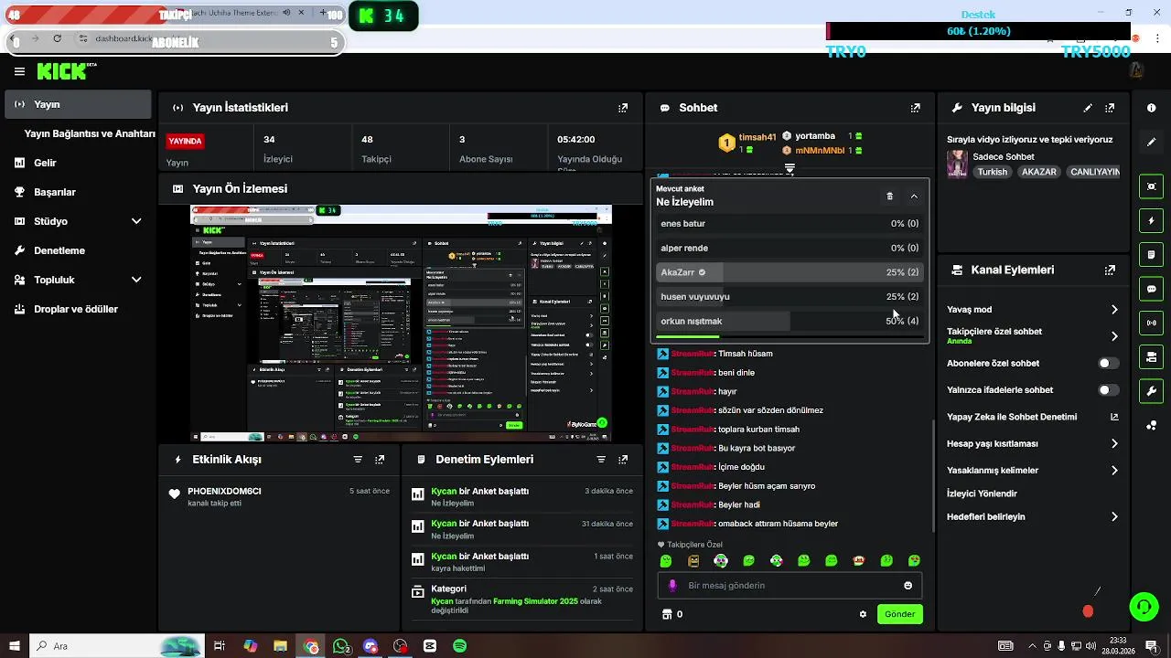Click the pencil icon in the right sidebar
The height and width of the screenshot is (658, 1171).
1151,143
